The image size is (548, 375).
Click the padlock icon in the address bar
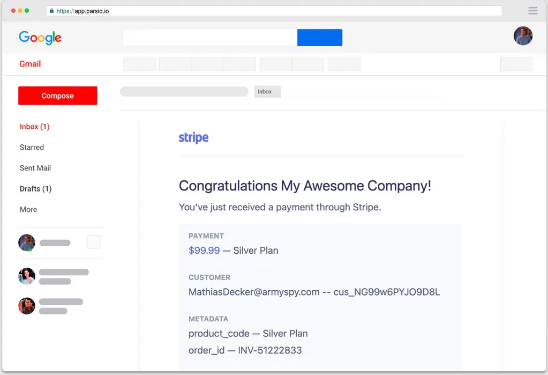[51, 10]
